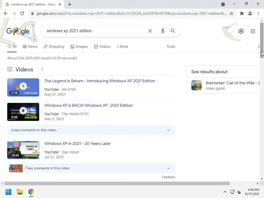
Task: Close the Windows XP 2021 edition tab
Action: click(x=60, y=4)
